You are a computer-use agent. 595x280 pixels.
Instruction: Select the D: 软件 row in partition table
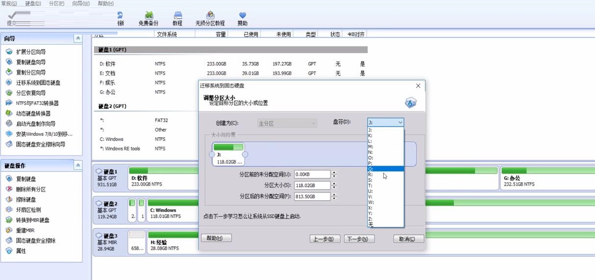tap(230, 64)
